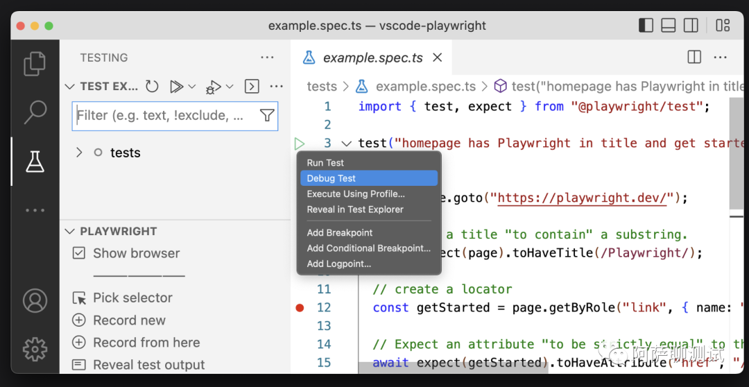Open editor more actions ellipsis
This screenshot has height=387, width=749.
(x=720, y=58)
